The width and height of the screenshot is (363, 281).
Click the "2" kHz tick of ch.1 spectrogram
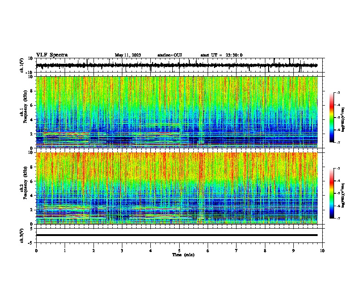point(32,134)
